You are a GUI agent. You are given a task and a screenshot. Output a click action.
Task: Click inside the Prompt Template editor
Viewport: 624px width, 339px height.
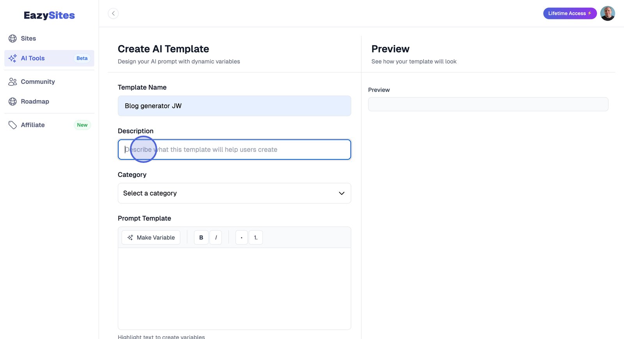[234, 288]
